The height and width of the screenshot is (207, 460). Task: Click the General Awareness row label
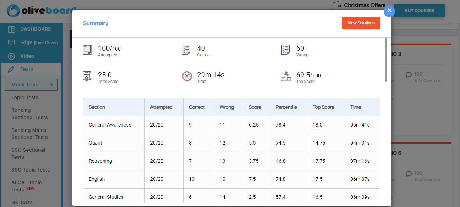coord(110,125)
